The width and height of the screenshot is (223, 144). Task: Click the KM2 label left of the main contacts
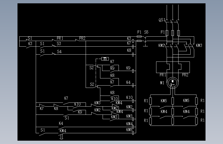tap(162, 45)
